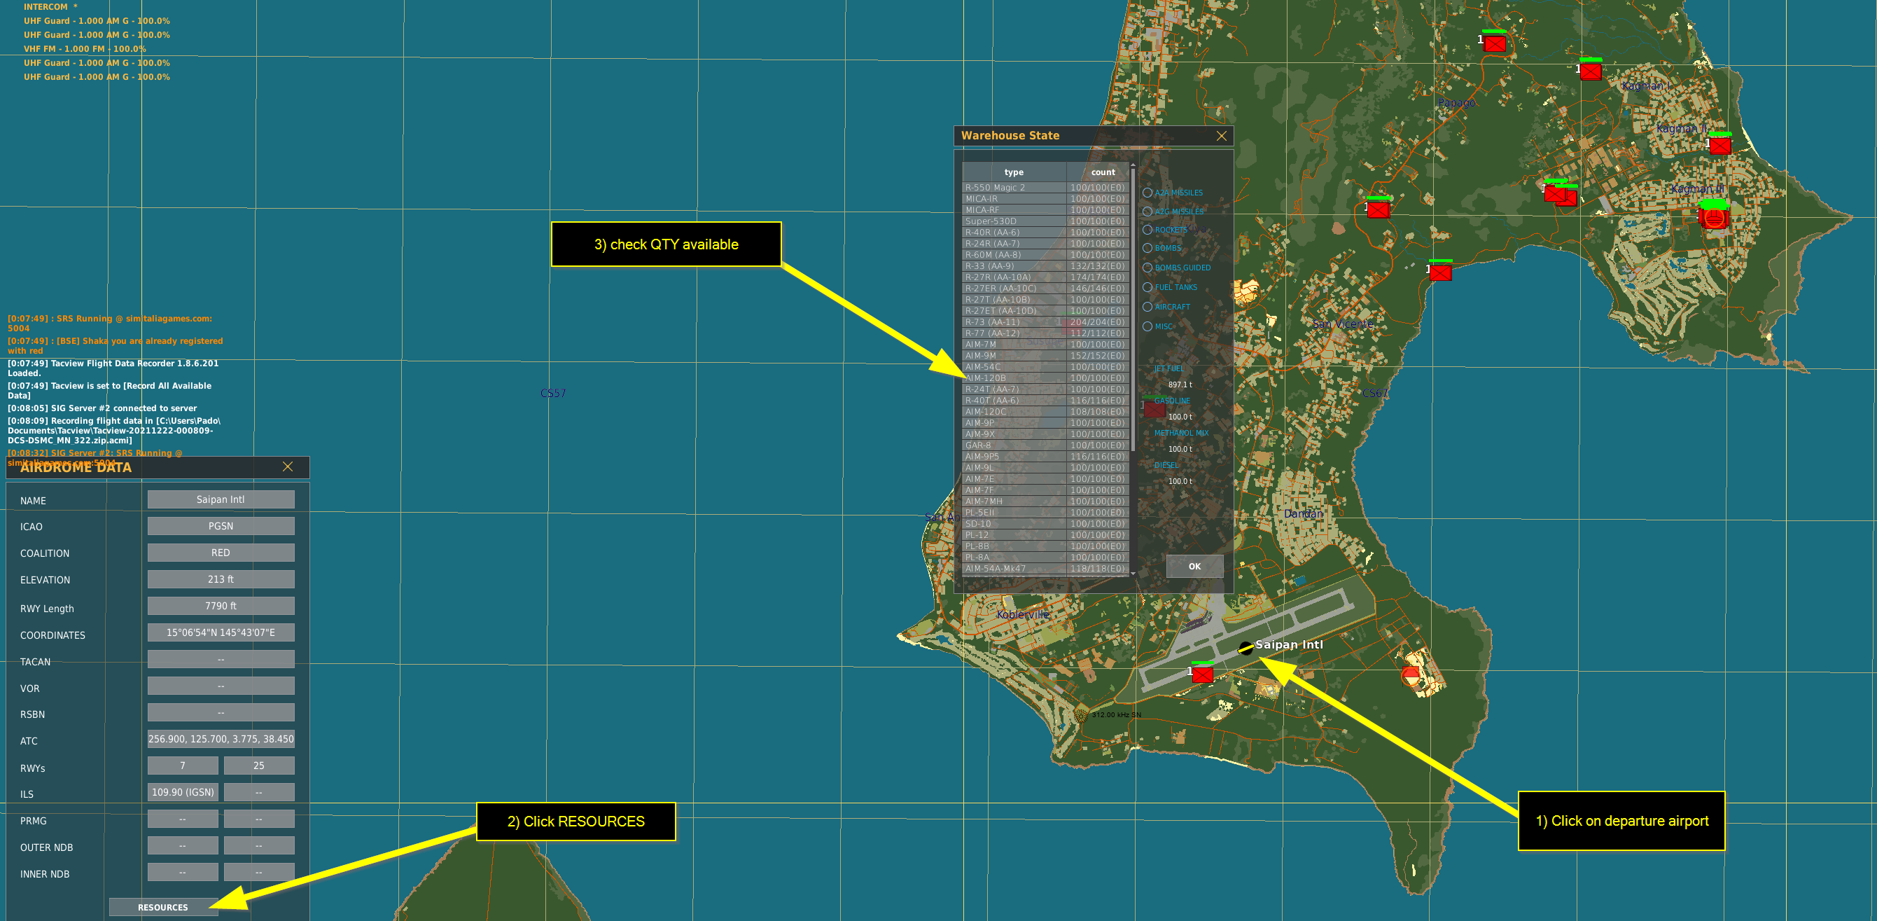Screen dimensions: 1877x921
Task: Click the NAME field showing Saipan Intl
Action: (x=221, y=499)
